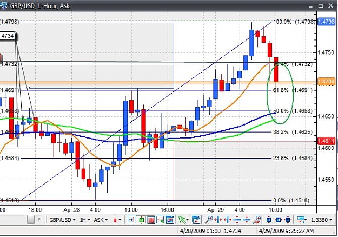Toggle the chart grid icon
This screenshot has height=237, width=338.
tap(151, 220)
